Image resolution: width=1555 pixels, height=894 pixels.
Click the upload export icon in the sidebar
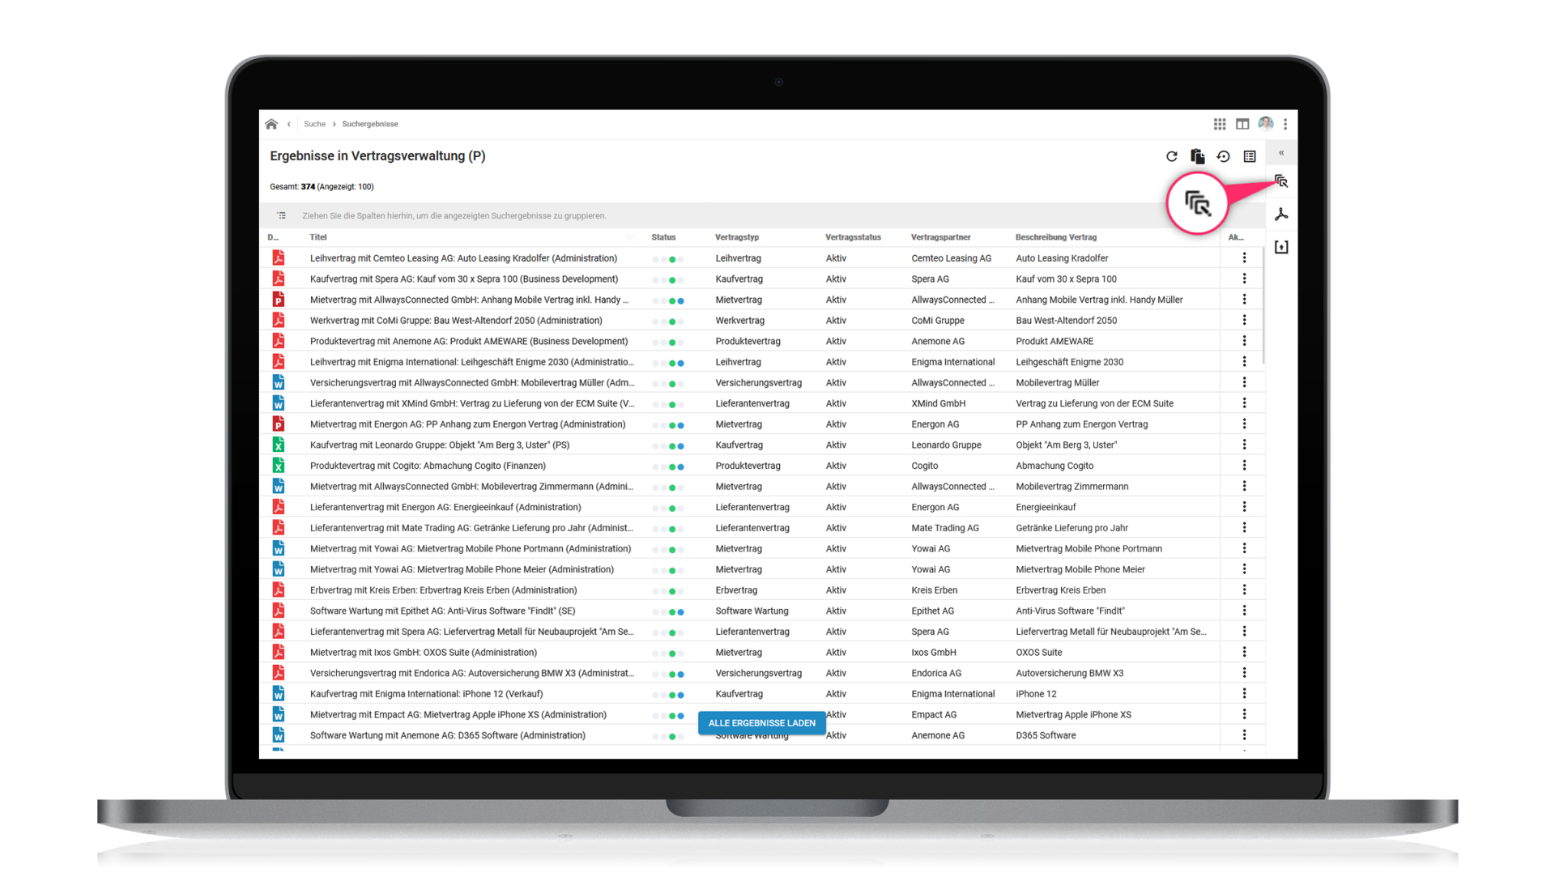pyautogui.click(x=1281, y=247)
